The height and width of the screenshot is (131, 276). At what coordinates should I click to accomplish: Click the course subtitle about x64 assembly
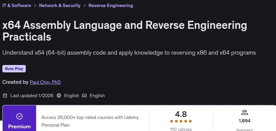[129, 53]
